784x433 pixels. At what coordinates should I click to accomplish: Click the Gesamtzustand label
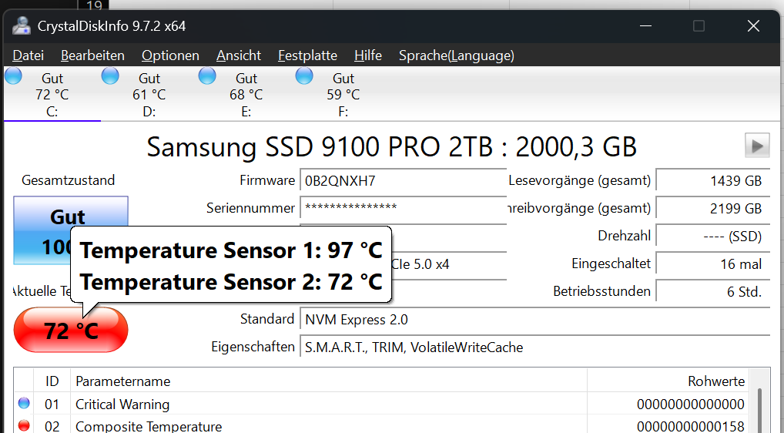coord(68,180)
